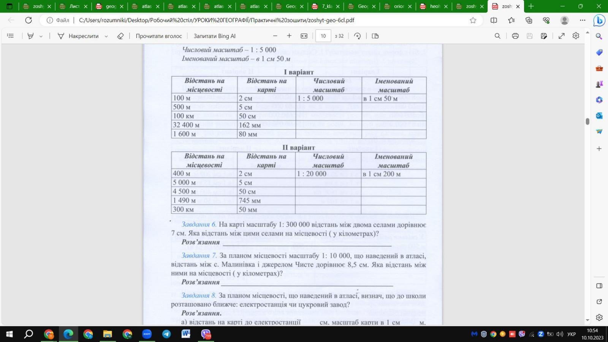Click the page number field showing 10

point(323,36)
